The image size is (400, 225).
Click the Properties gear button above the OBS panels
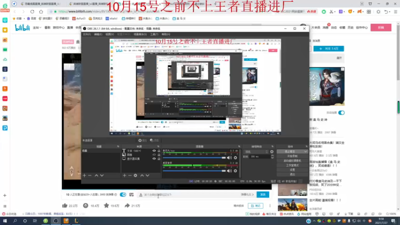[142, 140]
